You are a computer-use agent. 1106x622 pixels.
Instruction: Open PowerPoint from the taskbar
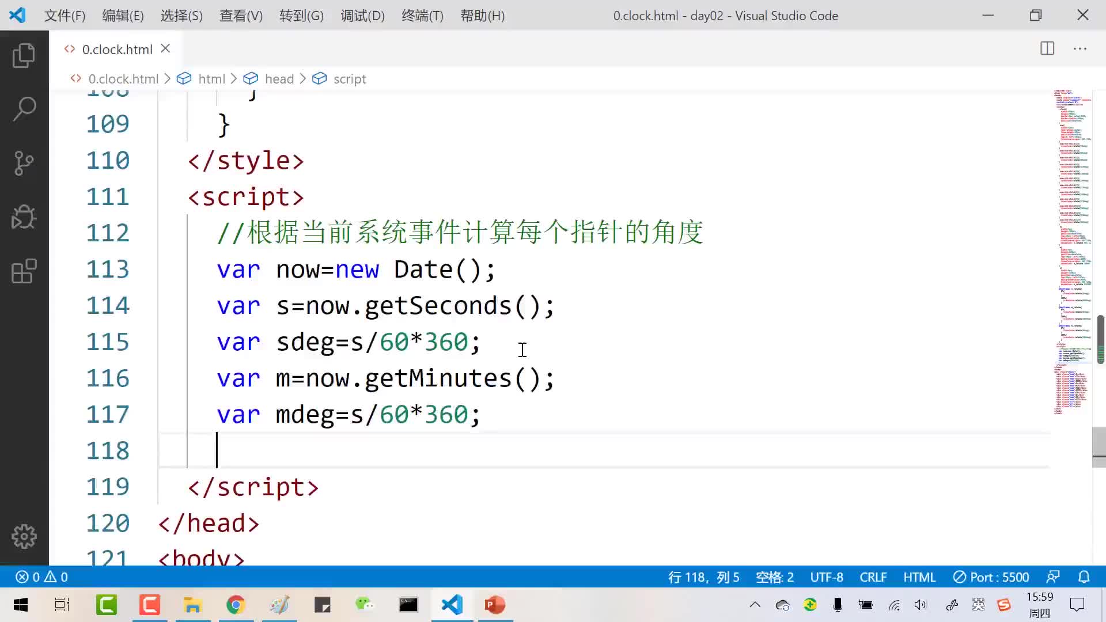tap(495, 605)
